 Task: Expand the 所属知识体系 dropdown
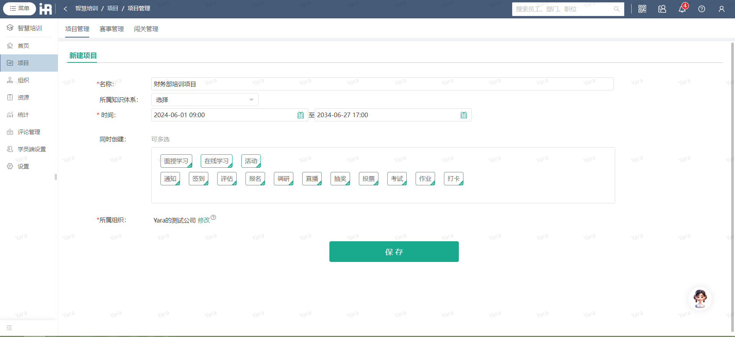point(205,100)
